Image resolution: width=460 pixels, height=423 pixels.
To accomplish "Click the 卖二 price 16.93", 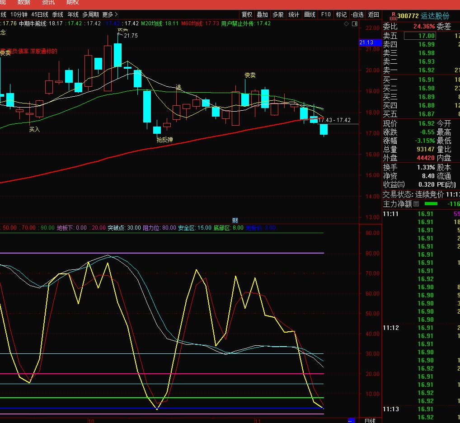I will (426, 61).
